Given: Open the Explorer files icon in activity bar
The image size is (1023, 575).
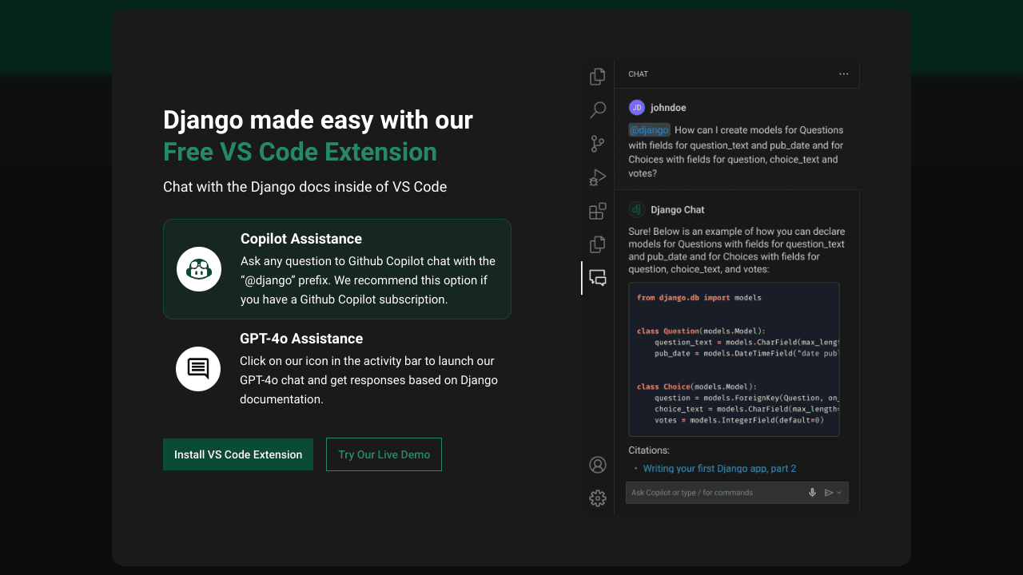Looking at the screenshot, I should [597, 77].
